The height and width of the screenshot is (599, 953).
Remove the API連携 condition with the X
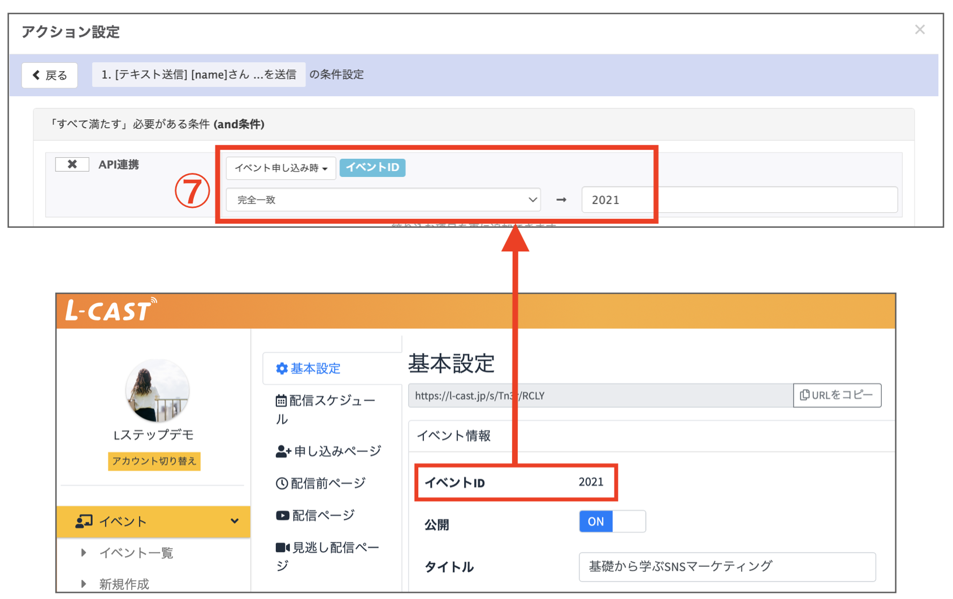pos(72,164)
